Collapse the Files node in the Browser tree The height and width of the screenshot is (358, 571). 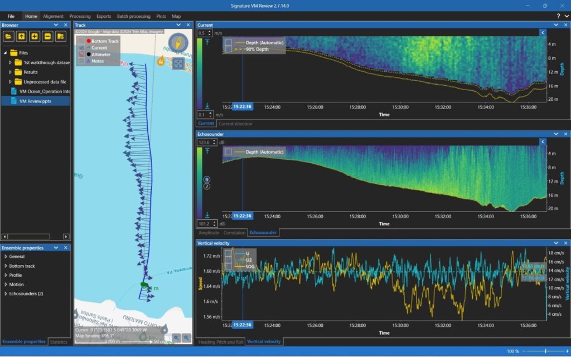click(x=4, y=52)
